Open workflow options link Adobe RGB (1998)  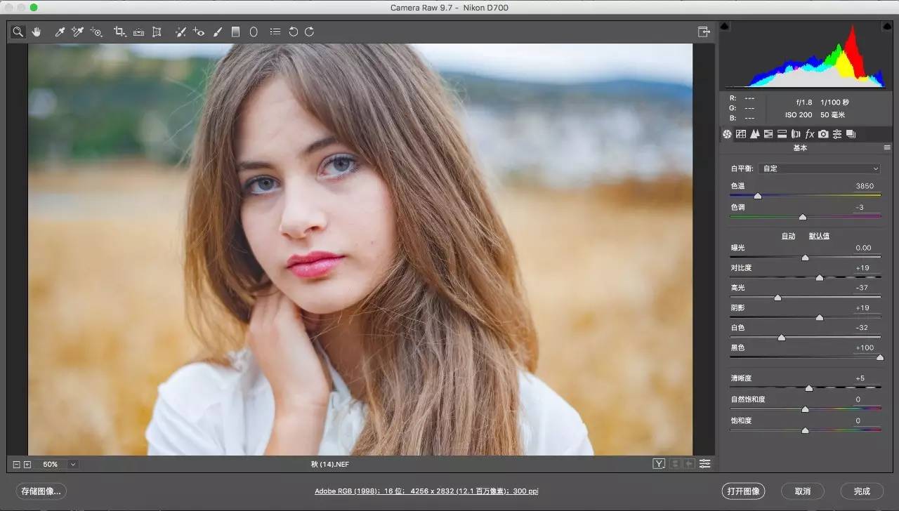tap(426, 491)
